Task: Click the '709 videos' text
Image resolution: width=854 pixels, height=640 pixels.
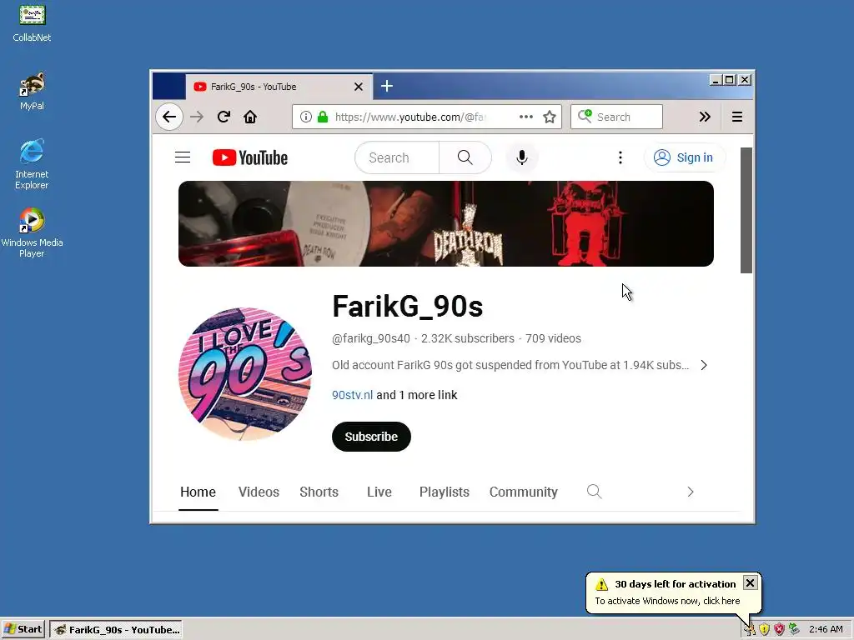Action: click(553, 338)
